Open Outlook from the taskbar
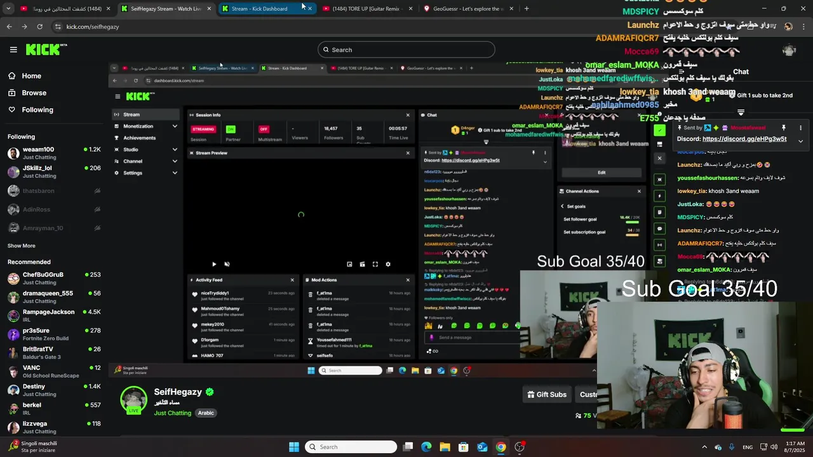Image resolution: width=813 pixels, height=457 pixels. [x=482, y=447]
